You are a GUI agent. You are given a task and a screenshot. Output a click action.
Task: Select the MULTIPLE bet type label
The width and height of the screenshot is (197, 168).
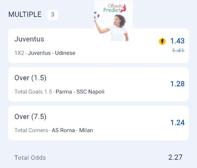(x=25, y=14)
